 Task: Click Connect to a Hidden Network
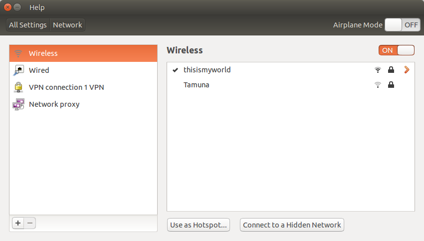pos(292,225)
